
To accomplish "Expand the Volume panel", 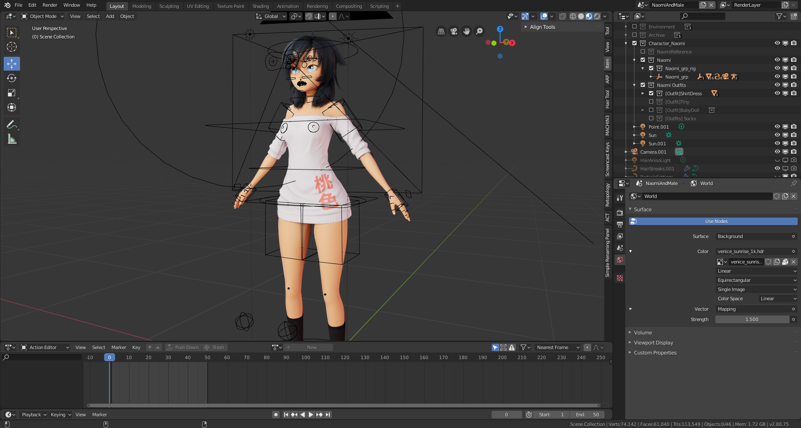I will coord(643,333).
